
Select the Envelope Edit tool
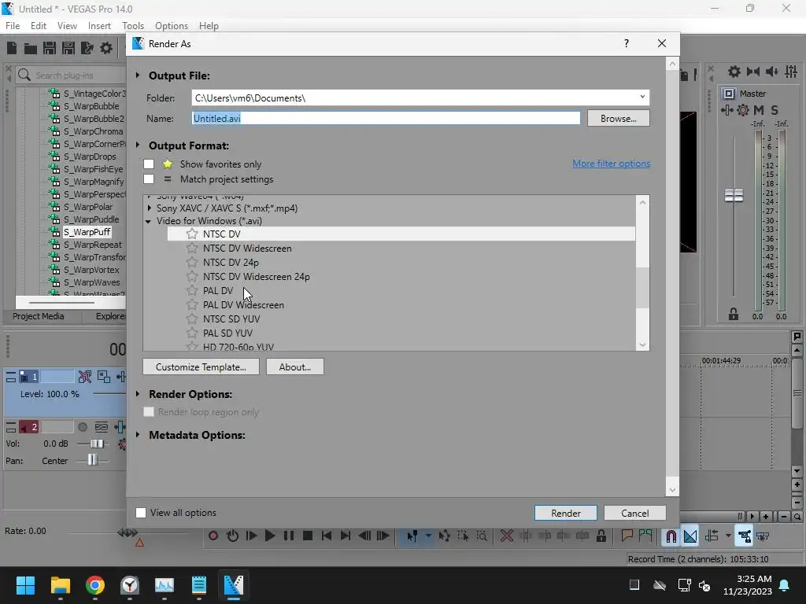(444, 536)
